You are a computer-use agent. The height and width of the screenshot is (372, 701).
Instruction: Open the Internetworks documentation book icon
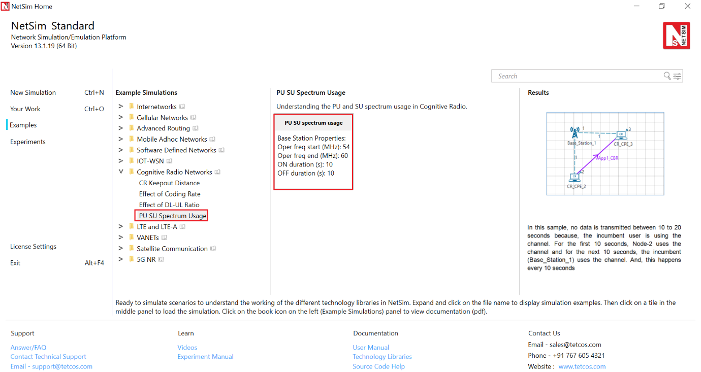(x=182, y=107)
